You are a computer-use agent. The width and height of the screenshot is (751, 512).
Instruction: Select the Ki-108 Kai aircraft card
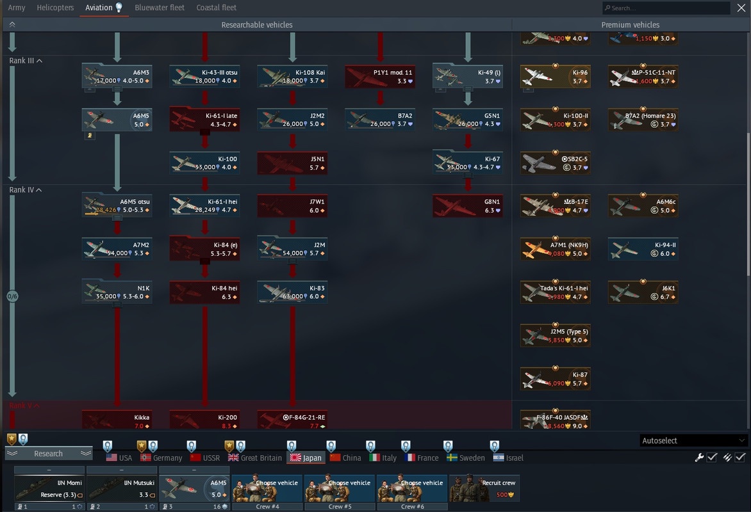(x=292, y=77)
